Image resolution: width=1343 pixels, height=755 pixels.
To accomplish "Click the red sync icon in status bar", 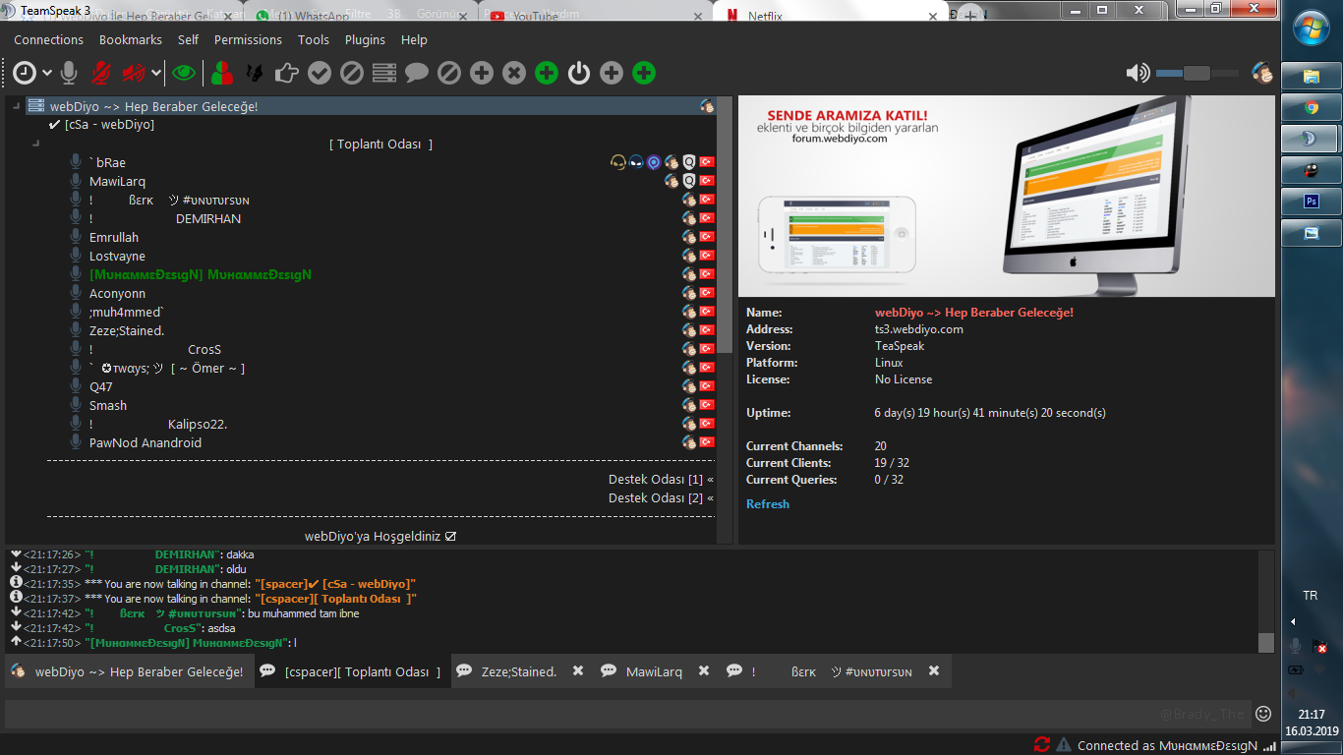I will pyautogui.click(x=1042, y=745).
